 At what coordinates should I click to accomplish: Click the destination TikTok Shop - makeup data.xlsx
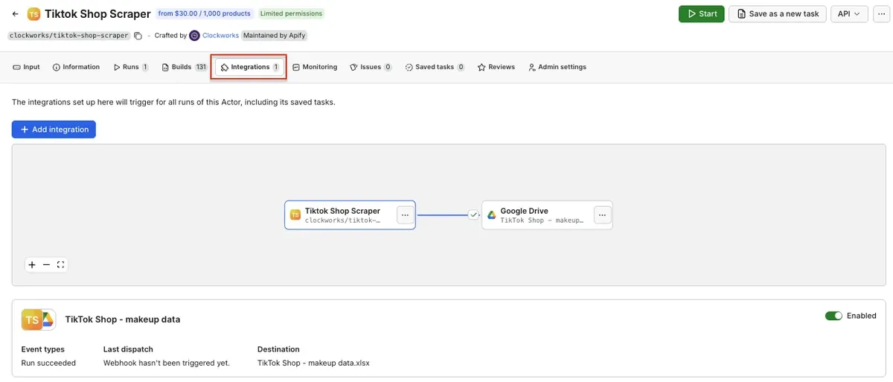pos(313,363)
